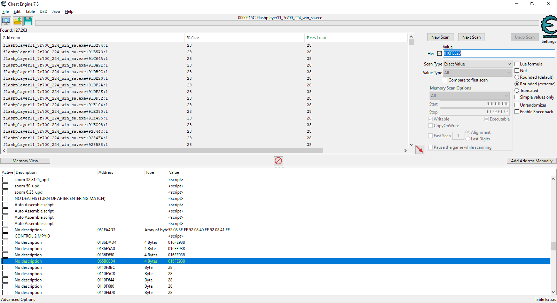The height and width of the screenshot is (303, 557).
Task: Click the red clear address list icon
Action: [278, 161]
